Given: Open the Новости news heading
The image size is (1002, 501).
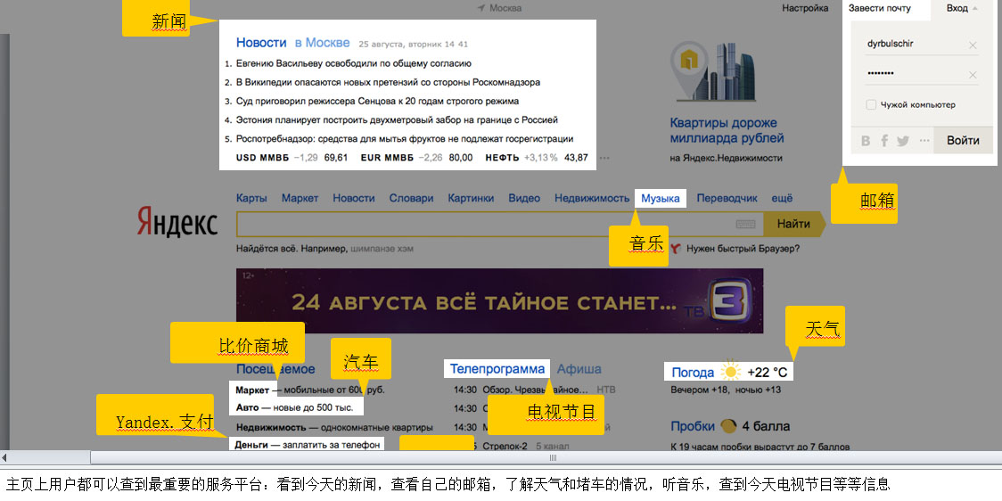Looking at the screenshot, I should pyautogui.click(x=261, y=43).
